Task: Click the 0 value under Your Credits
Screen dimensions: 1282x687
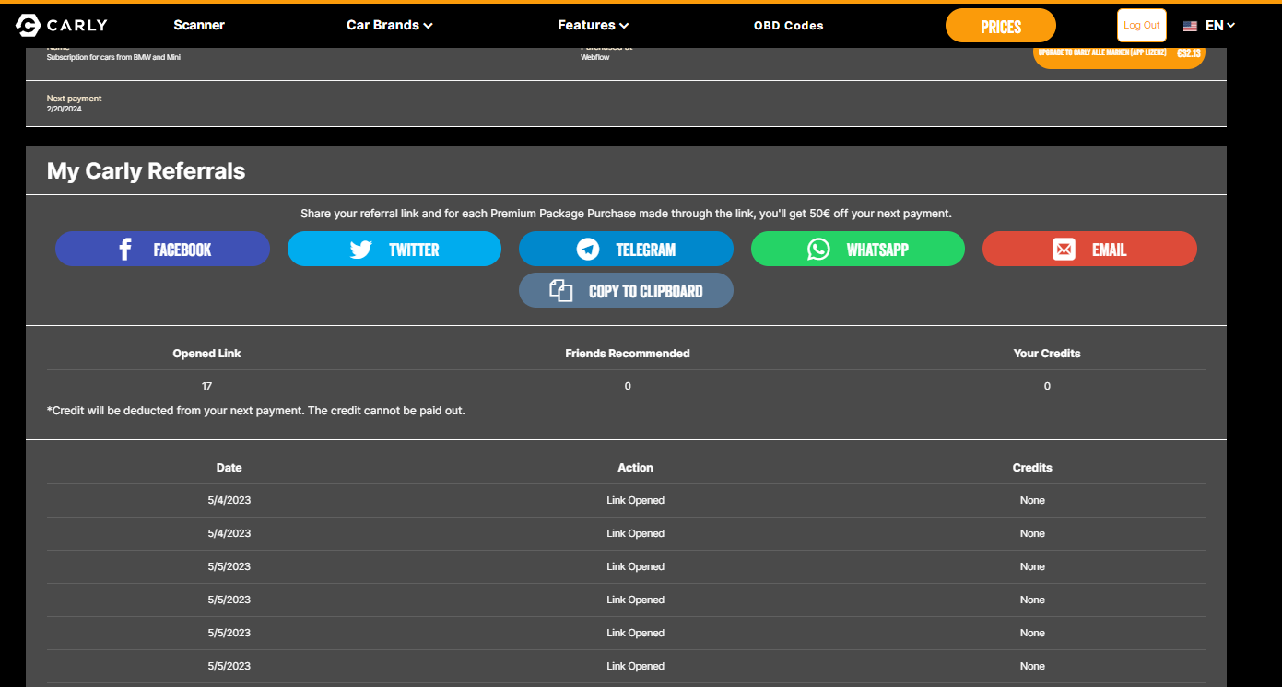Action: click(1047, 386)
